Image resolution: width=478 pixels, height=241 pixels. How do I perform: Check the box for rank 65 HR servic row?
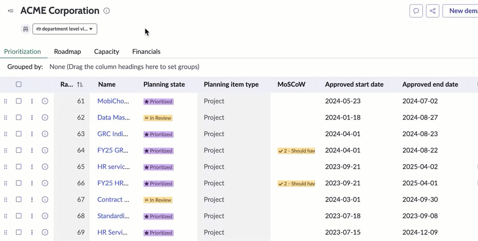tap(19, 167)
